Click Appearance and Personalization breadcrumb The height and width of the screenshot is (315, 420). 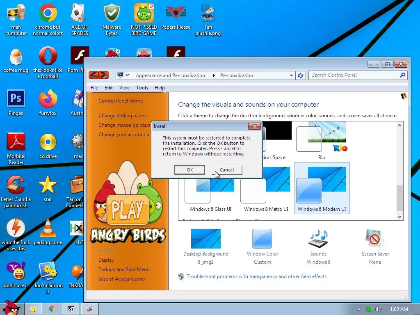point(170,75)
